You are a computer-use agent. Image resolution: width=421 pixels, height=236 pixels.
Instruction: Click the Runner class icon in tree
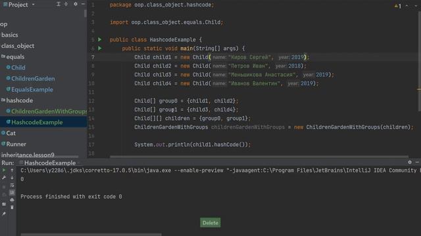tap(3, 144)
